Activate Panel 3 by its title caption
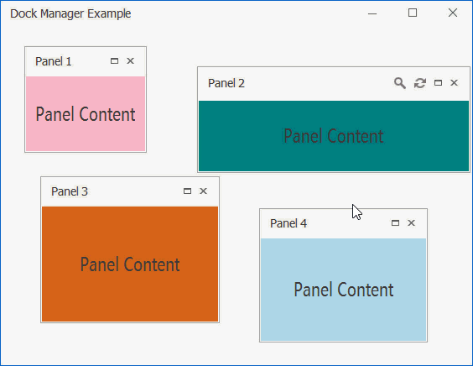The width and height of the screenshot is (473, 366). click(70, 191)
